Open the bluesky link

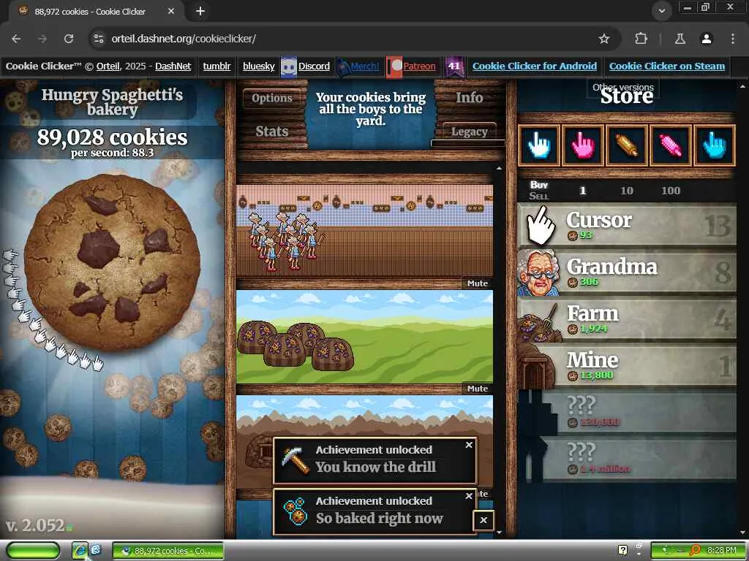(x=258, y=66)
